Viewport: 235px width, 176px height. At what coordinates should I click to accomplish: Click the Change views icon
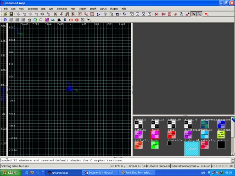click(106, 14)
